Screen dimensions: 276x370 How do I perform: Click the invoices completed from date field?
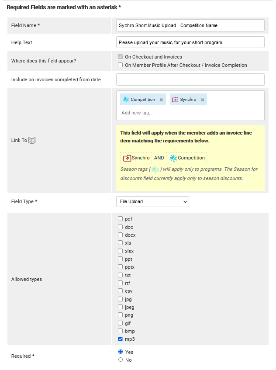(190, 80)
